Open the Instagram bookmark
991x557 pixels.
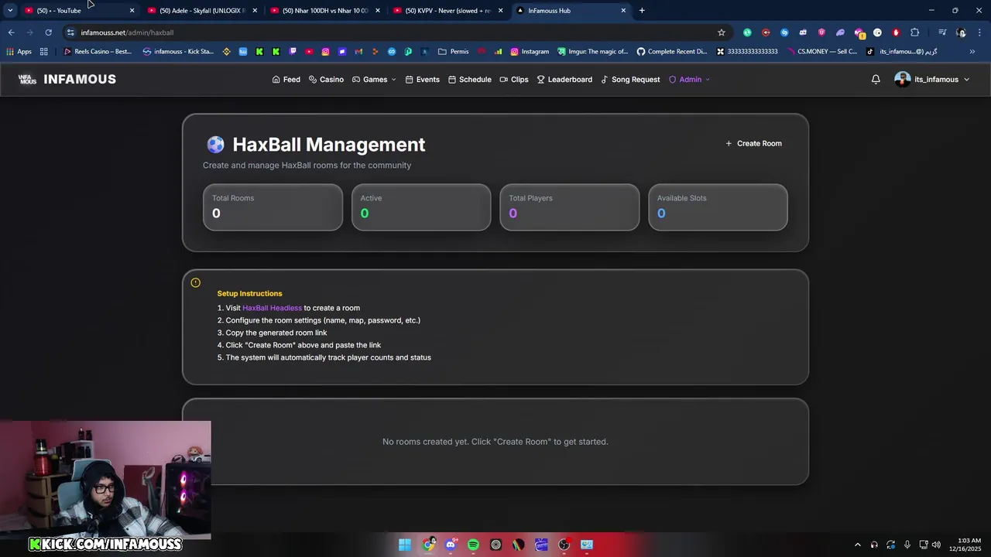point(530,52)
